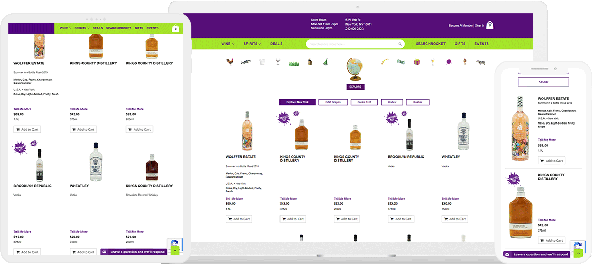Open Tell Me More for phone Kings County
Screen dimensions: 593x265
tap(547, 220)
